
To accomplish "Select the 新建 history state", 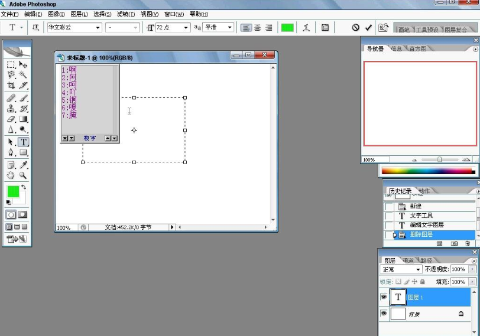I will point(430,206).
